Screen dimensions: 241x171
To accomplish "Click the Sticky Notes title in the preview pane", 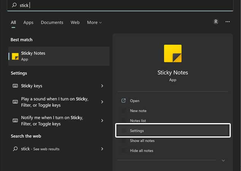I will (173, 73).
